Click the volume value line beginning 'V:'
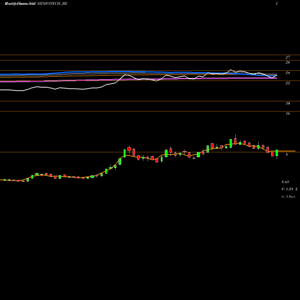Image resolution: width=300 pixels, height=300 pixels. tap(289, 189)
